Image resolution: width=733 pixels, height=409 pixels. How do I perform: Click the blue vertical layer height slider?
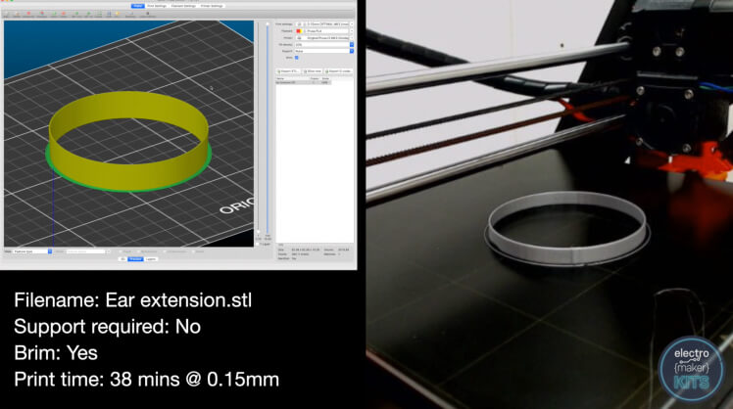(268, 128)
